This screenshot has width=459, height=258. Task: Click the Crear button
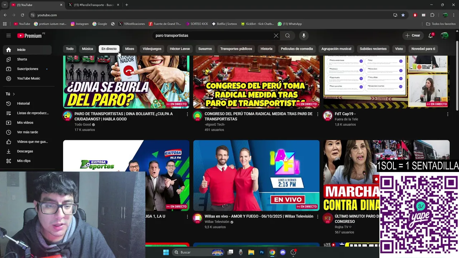point(413,35)
